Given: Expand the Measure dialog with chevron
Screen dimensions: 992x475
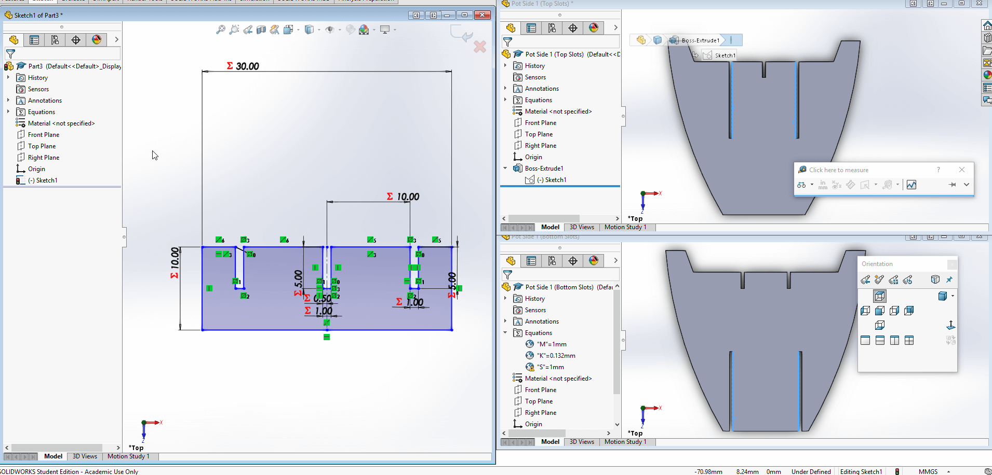Looking at the screenshot, I should (x=966, y=185).
